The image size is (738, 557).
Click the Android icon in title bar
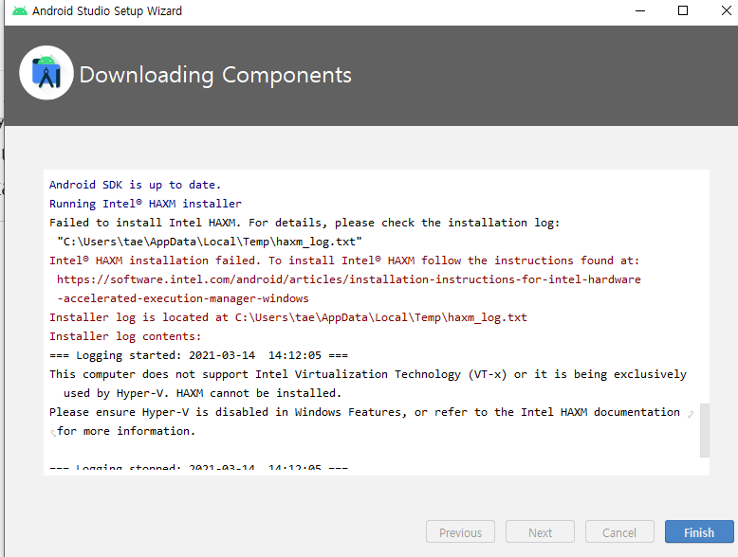pos(20,10)
